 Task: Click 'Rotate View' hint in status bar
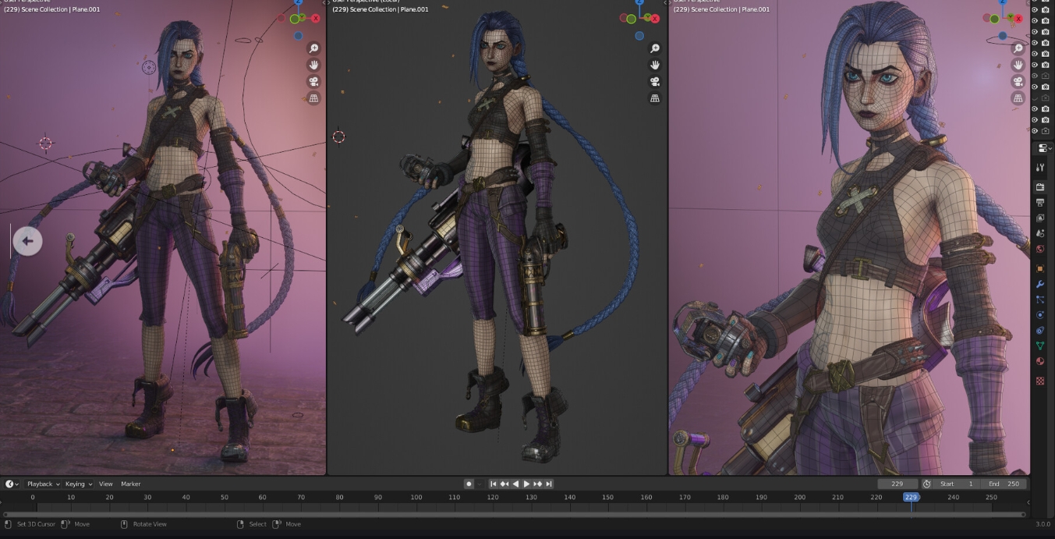(149, 524)
